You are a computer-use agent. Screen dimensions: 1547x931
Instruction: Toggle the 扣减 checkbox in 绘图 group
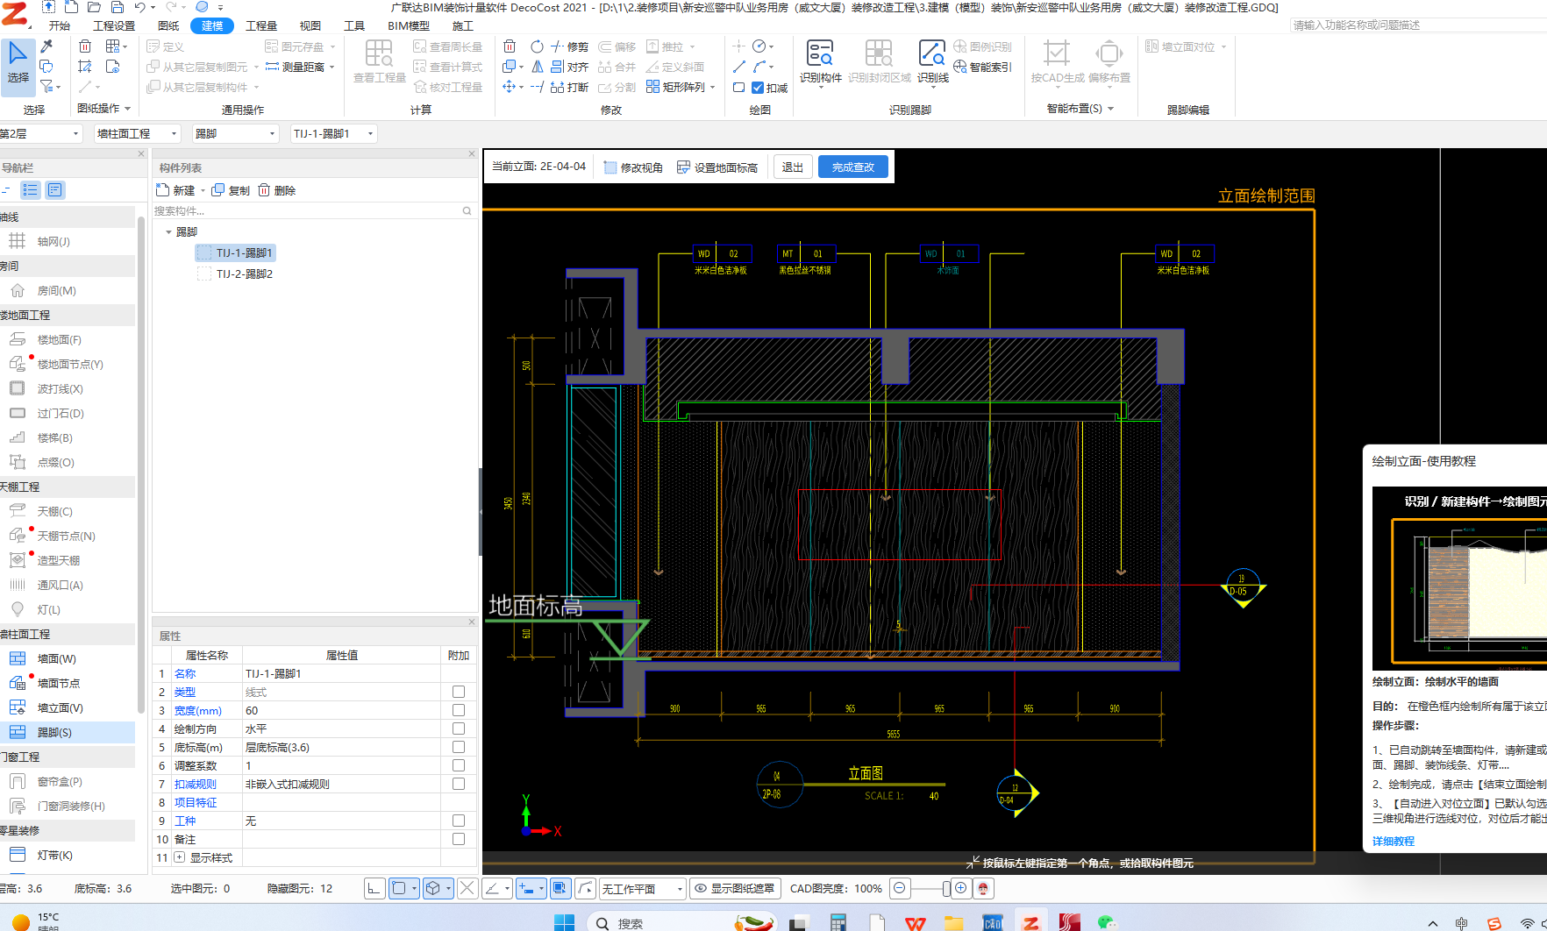758,88
